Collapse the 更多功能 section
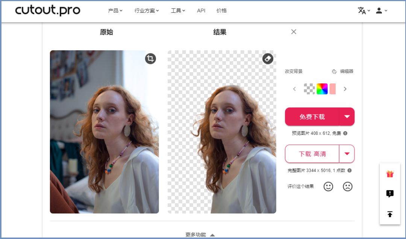Screen dimensions: 406x239 pos(200,235)
